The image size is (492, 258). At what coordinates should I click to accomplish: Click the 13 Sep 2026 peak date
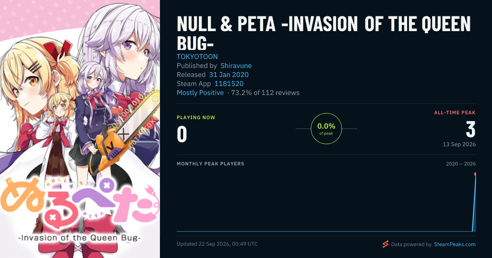459,144
